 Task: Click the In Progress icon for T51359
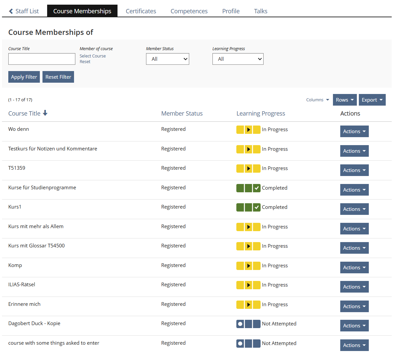pyautogui.click(x=248, y=168)
